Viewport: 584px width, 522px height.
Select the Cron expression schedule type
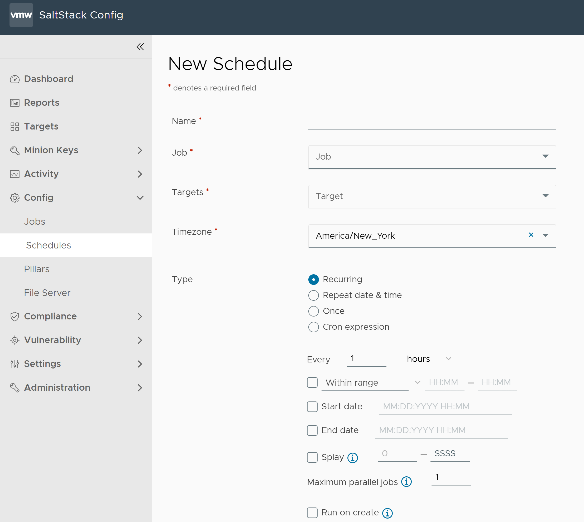[x=313, y=327]
